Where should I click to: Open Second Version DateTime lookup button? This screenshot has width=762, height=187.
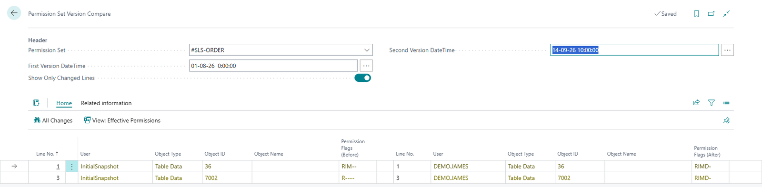click(727, 50)
